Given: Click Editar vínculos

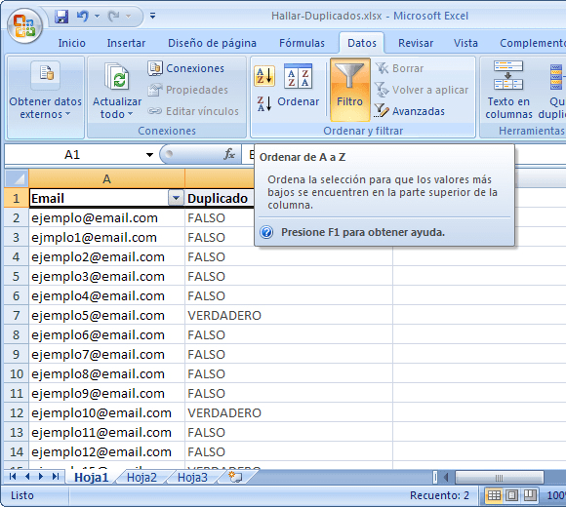Looking at the screenshot, I should click(193, 111).
